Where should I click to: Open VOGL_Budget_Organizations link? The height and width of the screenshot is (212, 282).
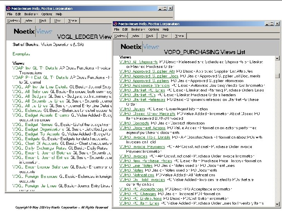(38, 129)
